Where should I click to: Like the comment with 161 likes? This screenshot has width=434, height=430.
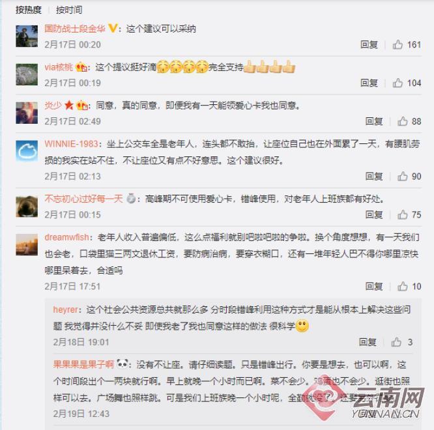point(398,44)
